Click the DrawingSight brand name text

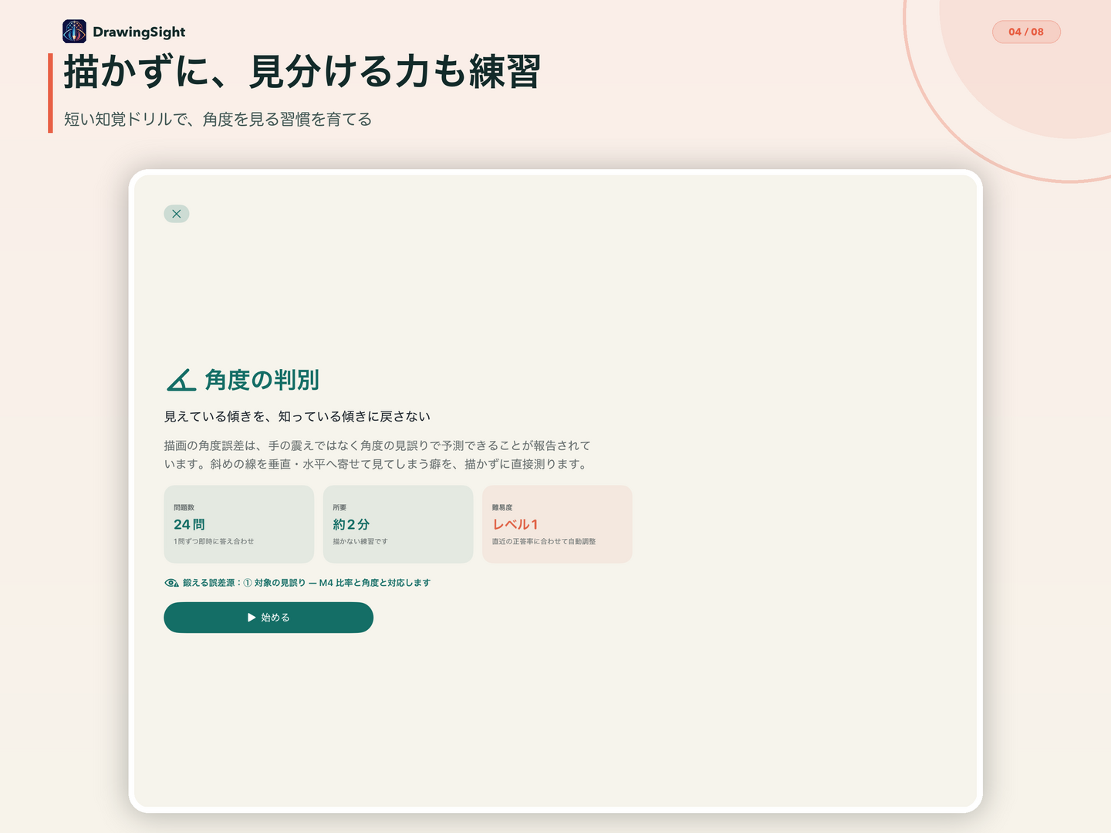point(139,32)
